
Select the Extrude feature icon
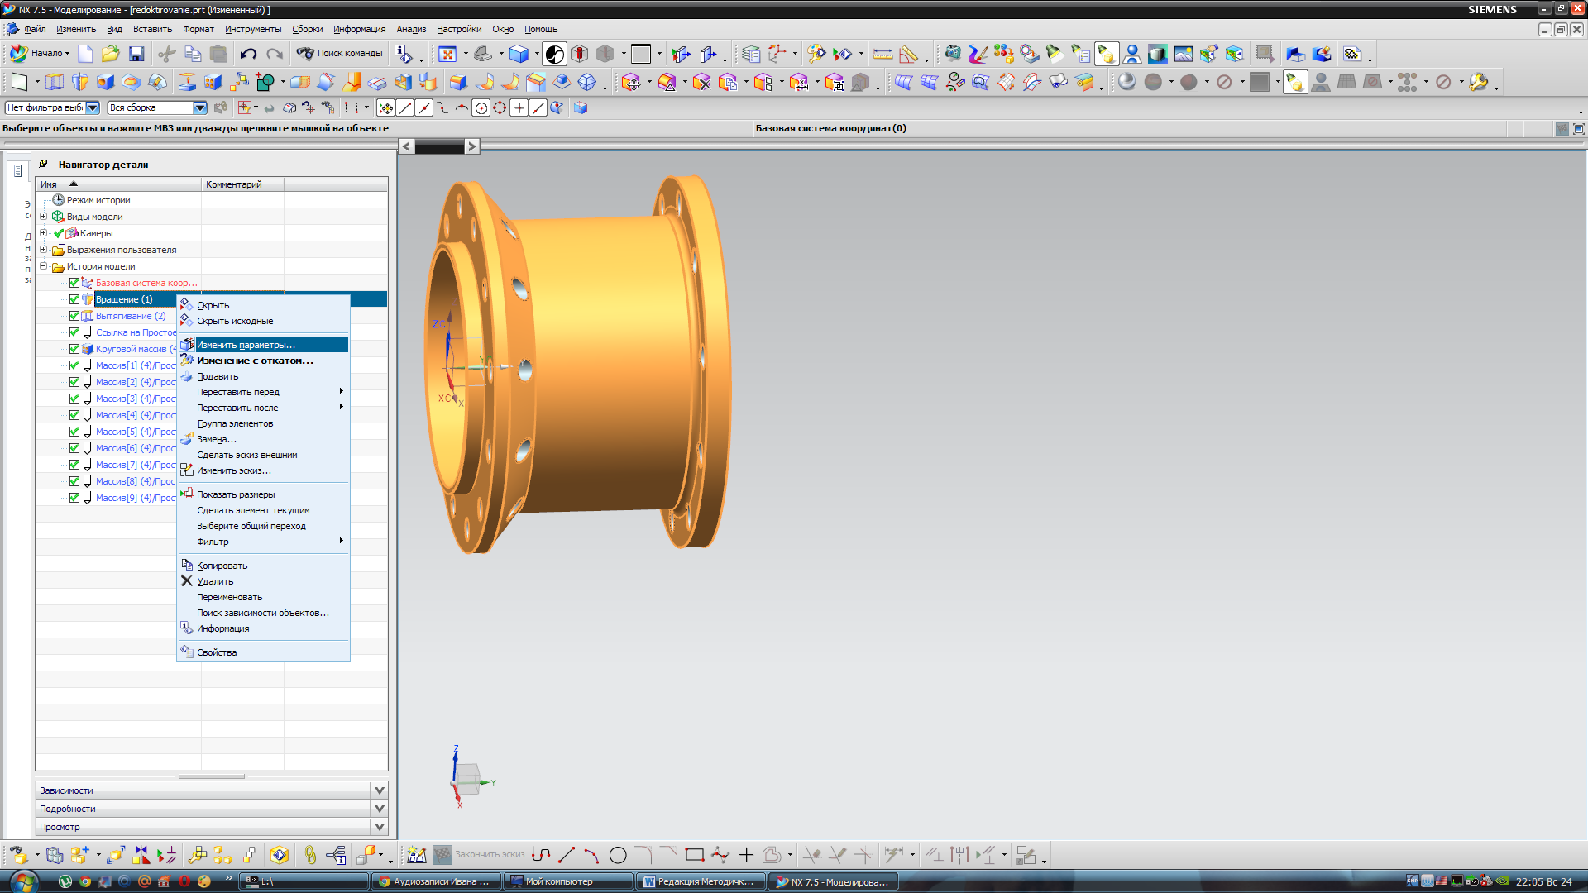pyautogui.click(x=55, y=83)
